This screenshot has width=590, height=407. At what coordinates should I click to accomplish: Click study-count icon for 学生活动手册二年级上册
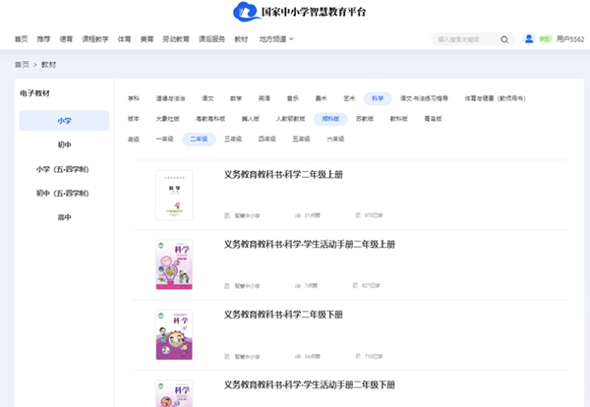(x=355, y=285)
